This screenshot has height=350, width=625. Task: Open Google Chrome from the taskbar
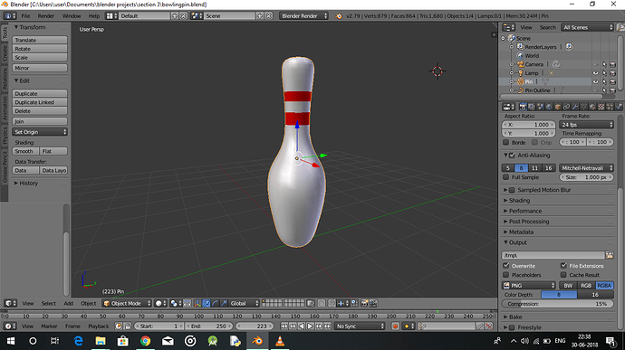click(x=146, y=341)
